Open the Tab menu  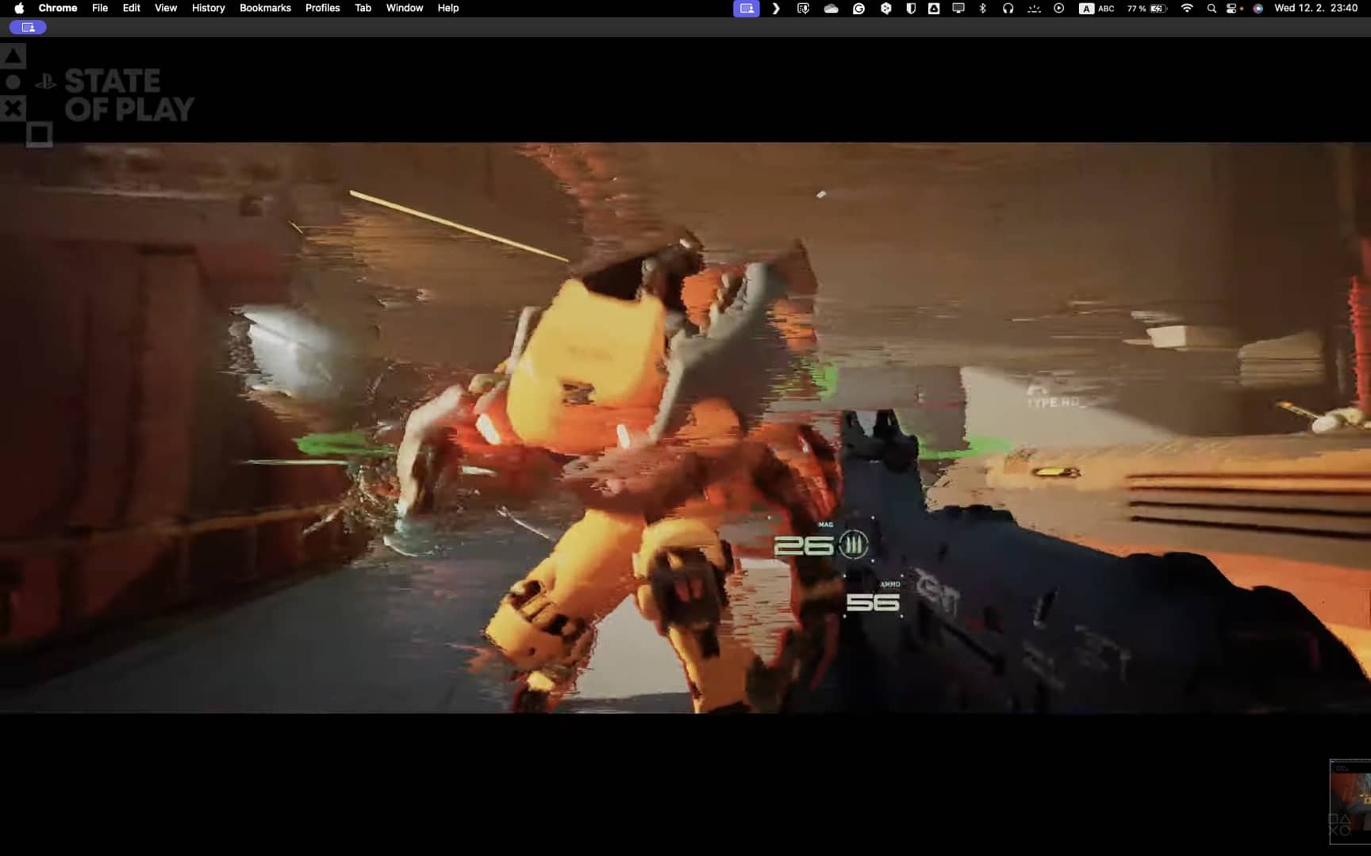[363, 8]
